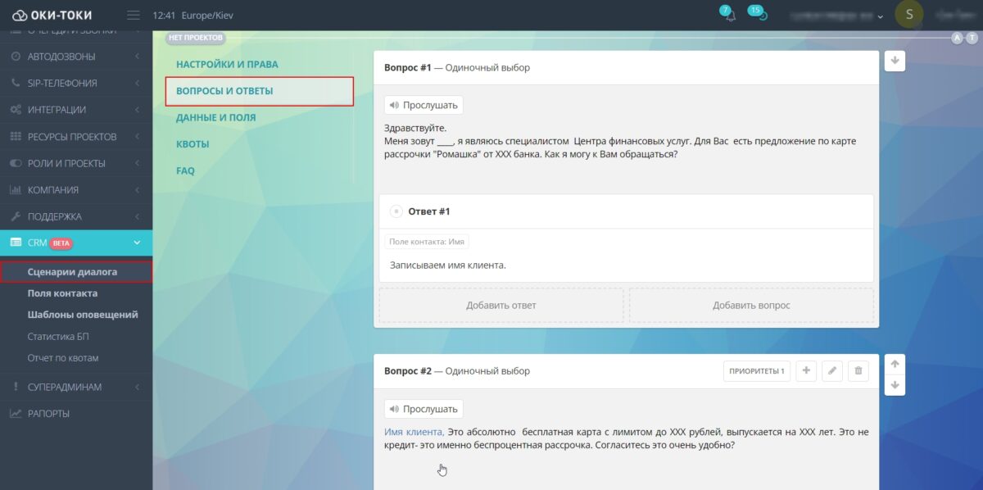Screen dimensions: 983x490
Task: Toggle the hamburger sidebar menu
Action: (134, 16)
